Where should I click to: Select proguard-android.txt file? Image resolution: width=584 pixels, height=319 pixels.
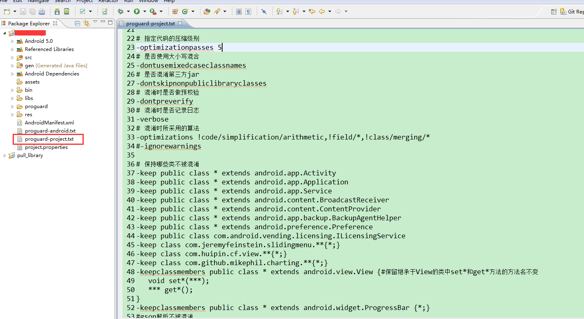[x=50, y=131]
